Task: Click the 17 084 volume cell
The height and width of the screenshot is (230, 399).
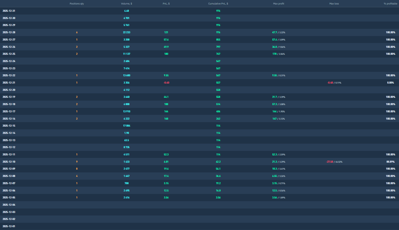Action: click(127, 126)
